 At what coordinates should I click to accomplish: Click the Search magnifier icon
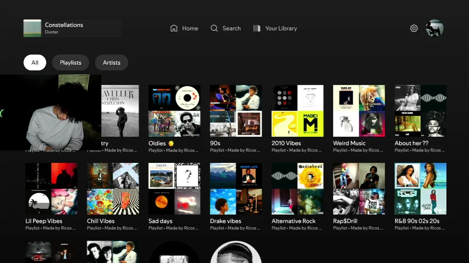tap(214, 28)
